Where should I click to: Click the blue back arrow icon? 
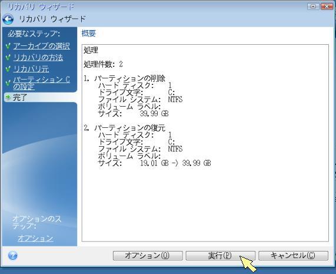pos(8,19)
